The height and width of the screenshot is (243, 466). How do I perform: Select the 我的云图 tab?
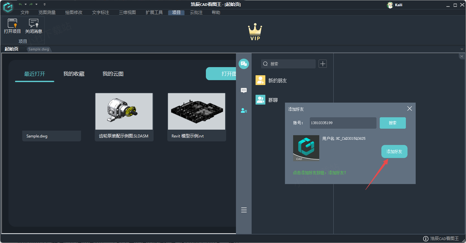click(113, 74)
